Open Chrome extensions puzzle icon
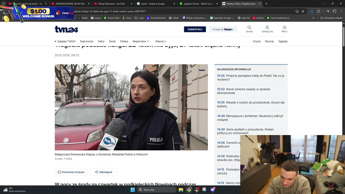This screenshot has height=194, width=345. (318, 11)
